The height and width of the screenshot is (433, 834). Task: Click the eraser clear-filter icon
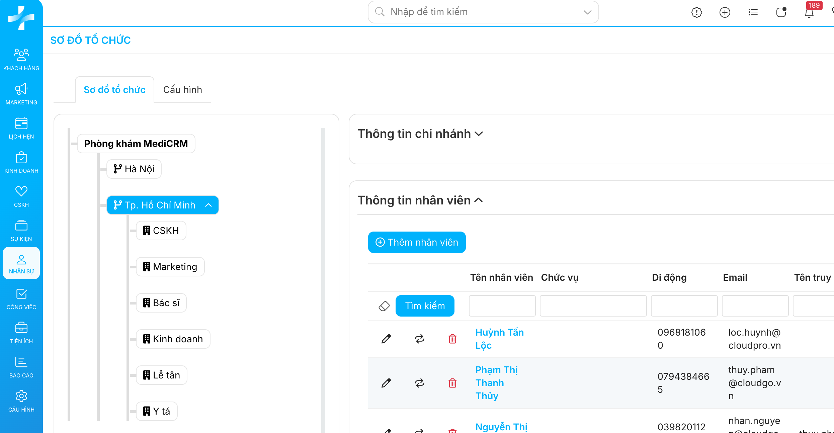tap(384, 306)
